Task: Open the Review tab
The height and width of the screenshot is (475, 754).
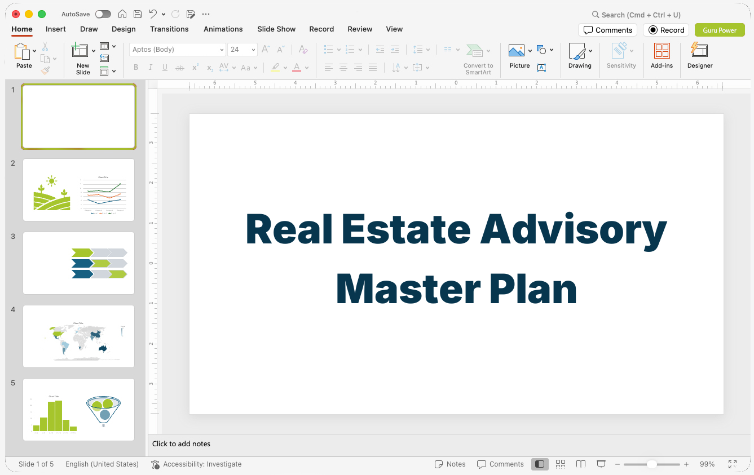Action: (360, 29)
